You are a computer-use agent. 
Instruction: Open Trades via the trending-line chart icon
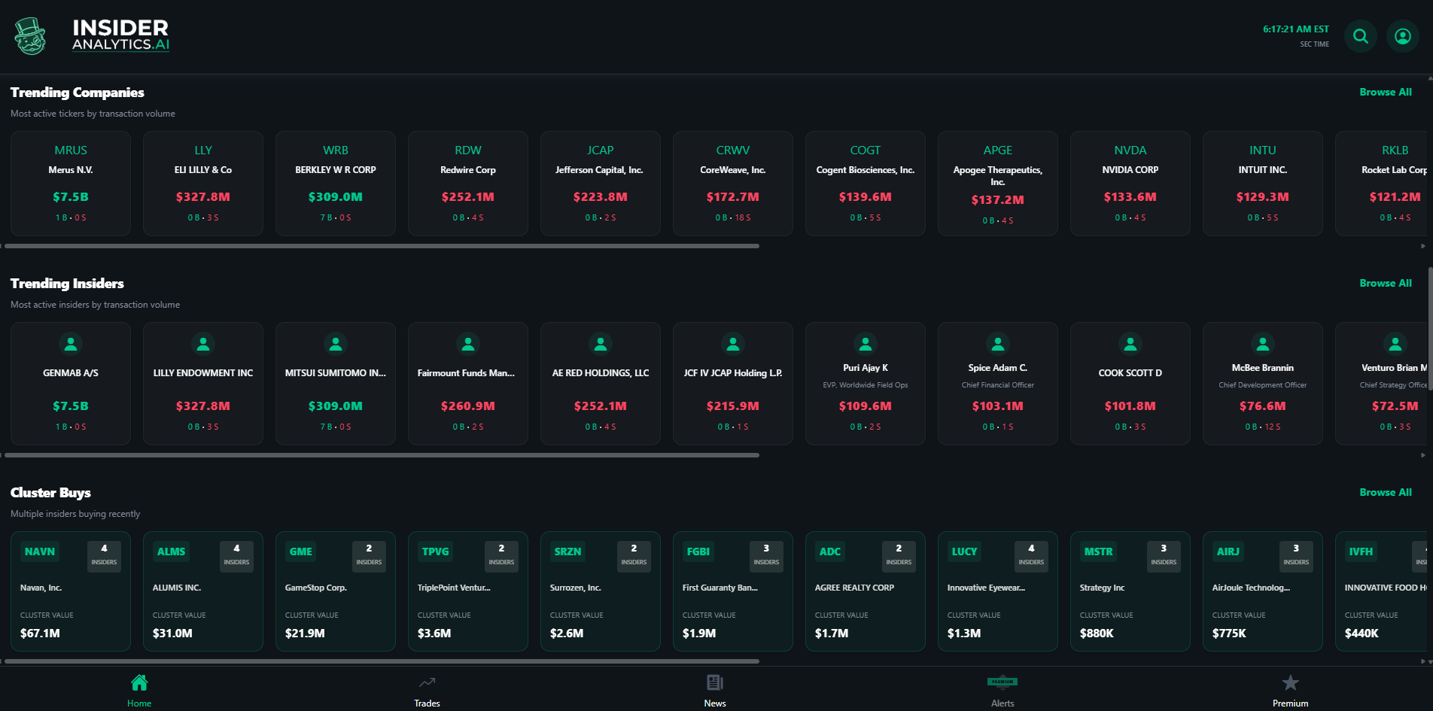427,682
